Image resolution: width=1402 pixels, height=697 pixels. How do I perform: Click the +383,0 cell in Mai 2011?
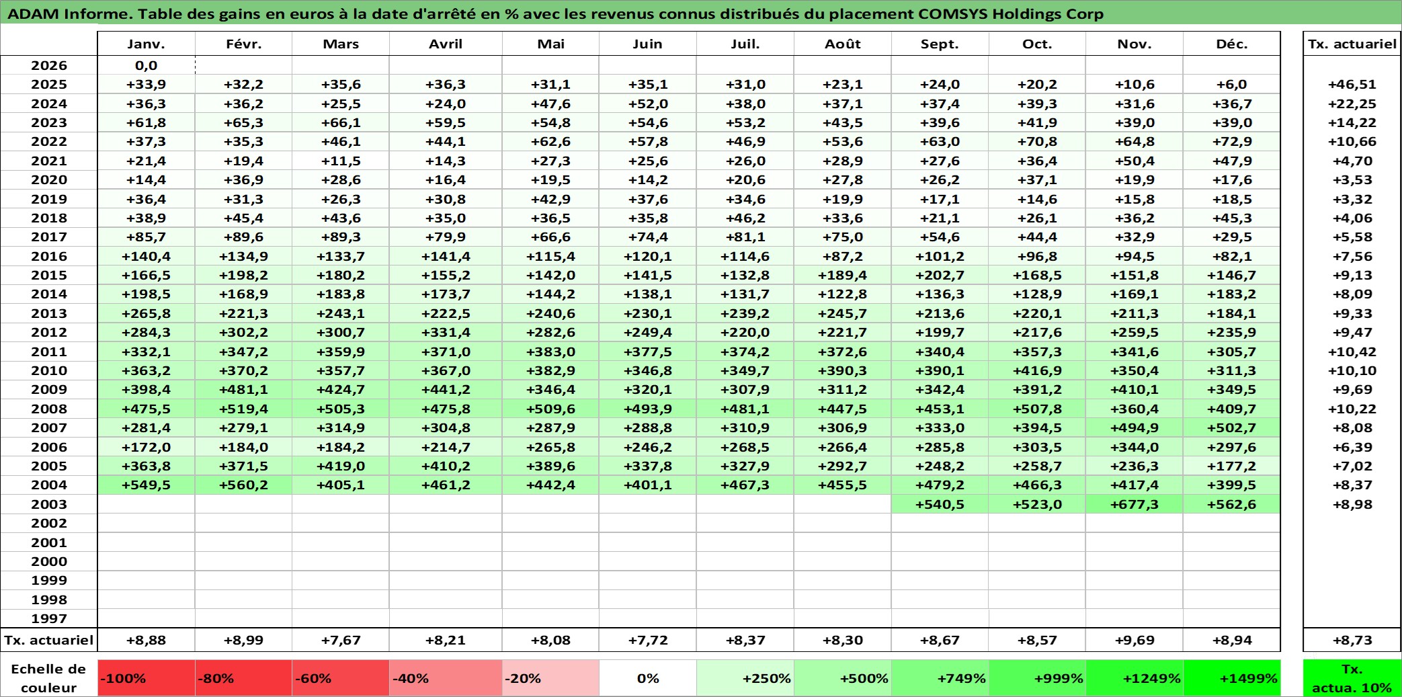point(550,352)
